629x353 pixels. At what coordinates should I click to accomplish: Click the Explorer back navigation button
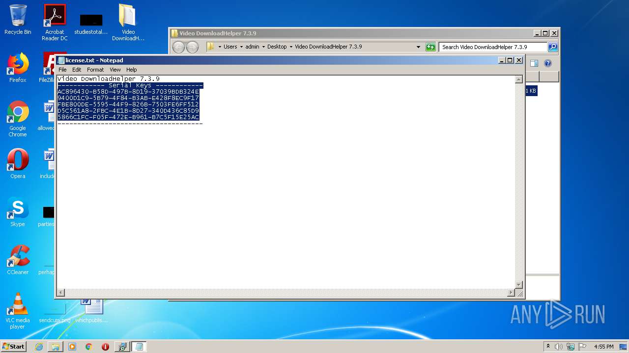pos(178,47)
